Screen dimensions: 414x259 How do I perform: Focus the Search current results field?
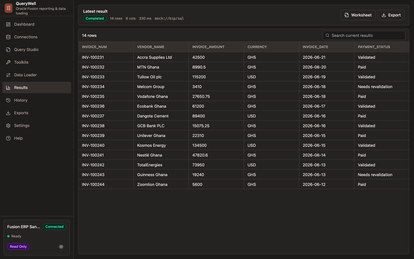364,35
